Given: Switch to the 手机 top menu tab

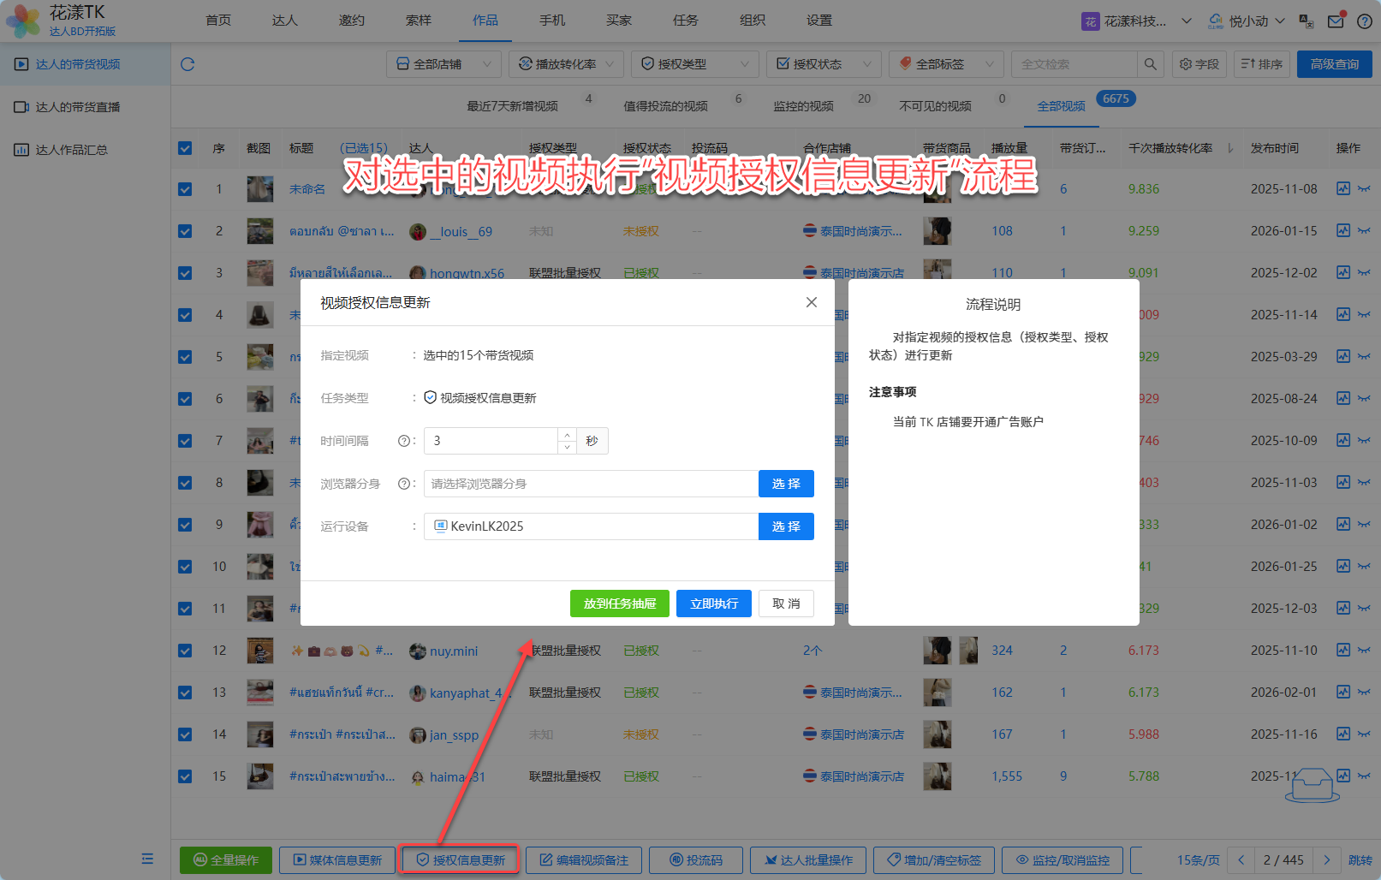Looking at the screenshot, I should (x=552, y=21).
